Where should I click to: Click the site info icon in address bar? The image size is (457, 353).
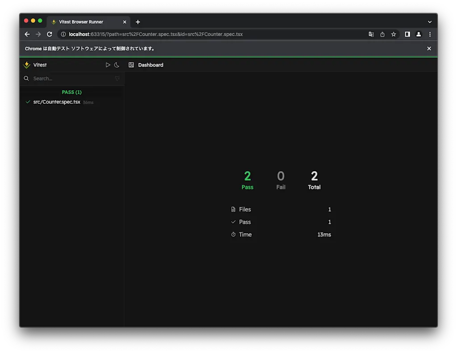pos(63,34)
